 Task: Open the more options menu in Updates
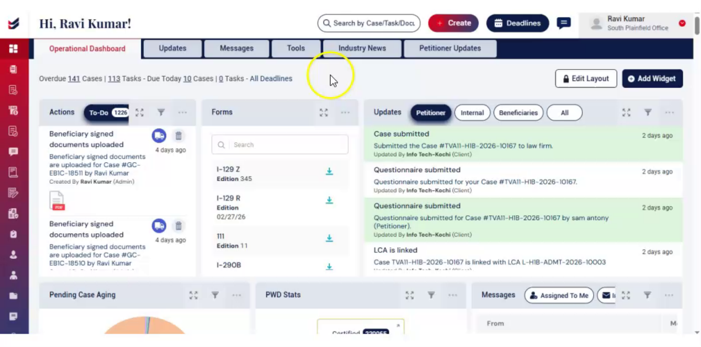point(669,112)
